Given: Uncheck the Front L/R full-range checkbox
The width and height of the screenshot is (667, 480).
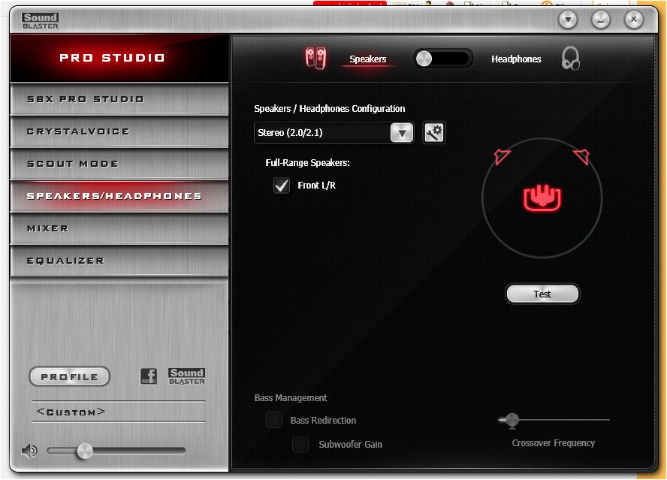Looking at the screenshot, I should pyautogui.click(x=282, y=186).
